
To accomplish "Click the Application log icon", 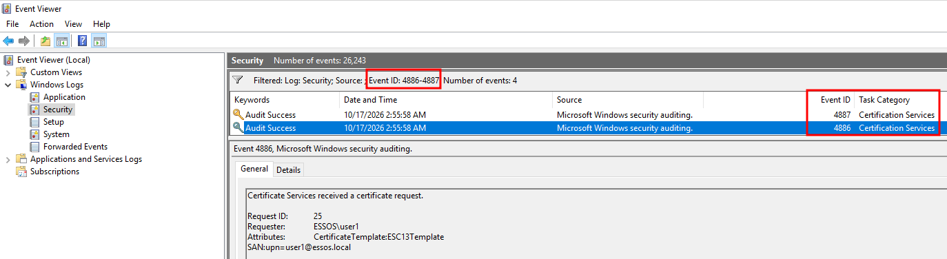I will (35, 97).
